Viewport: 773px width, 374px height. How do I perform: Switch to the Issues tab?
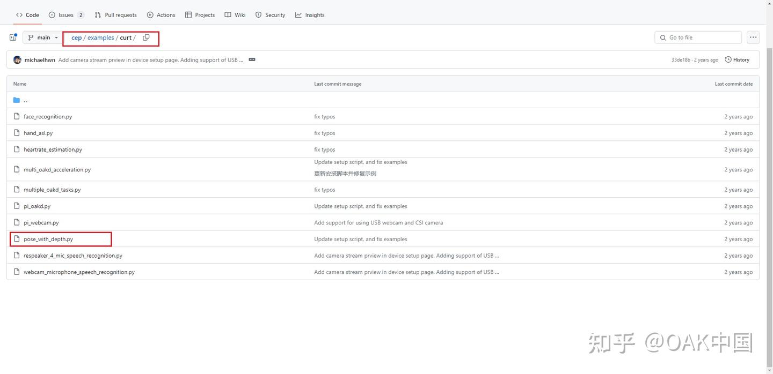[66, 15]
